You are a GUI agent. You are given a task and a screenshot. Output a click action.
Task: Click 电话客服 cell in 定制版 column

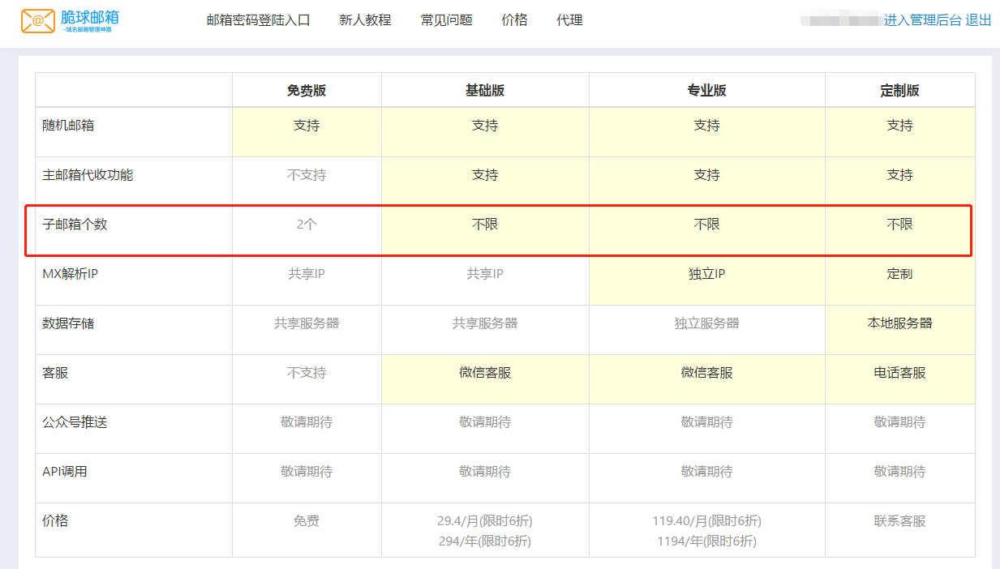899,373
